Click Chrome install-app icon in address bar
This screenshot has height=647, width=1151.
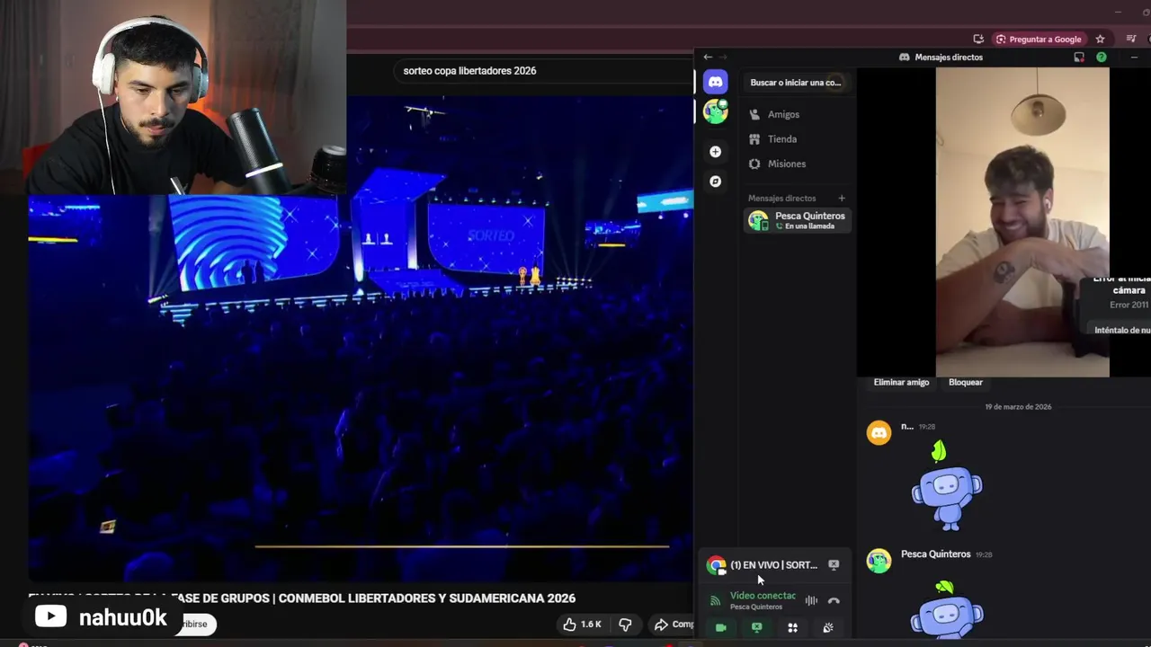point(978,39)
